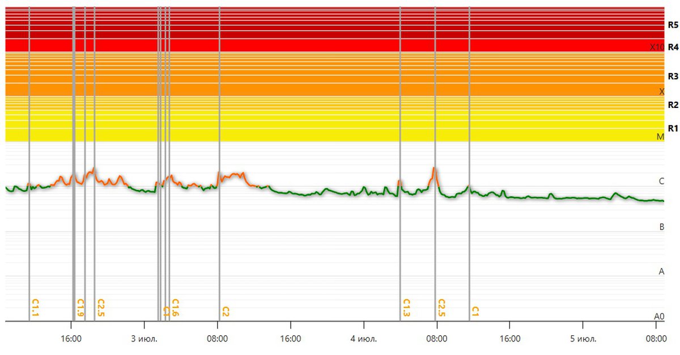This screenshot has height=355, width=680.
Task: Select the C2 flare marker label
Action: [226, 311]
